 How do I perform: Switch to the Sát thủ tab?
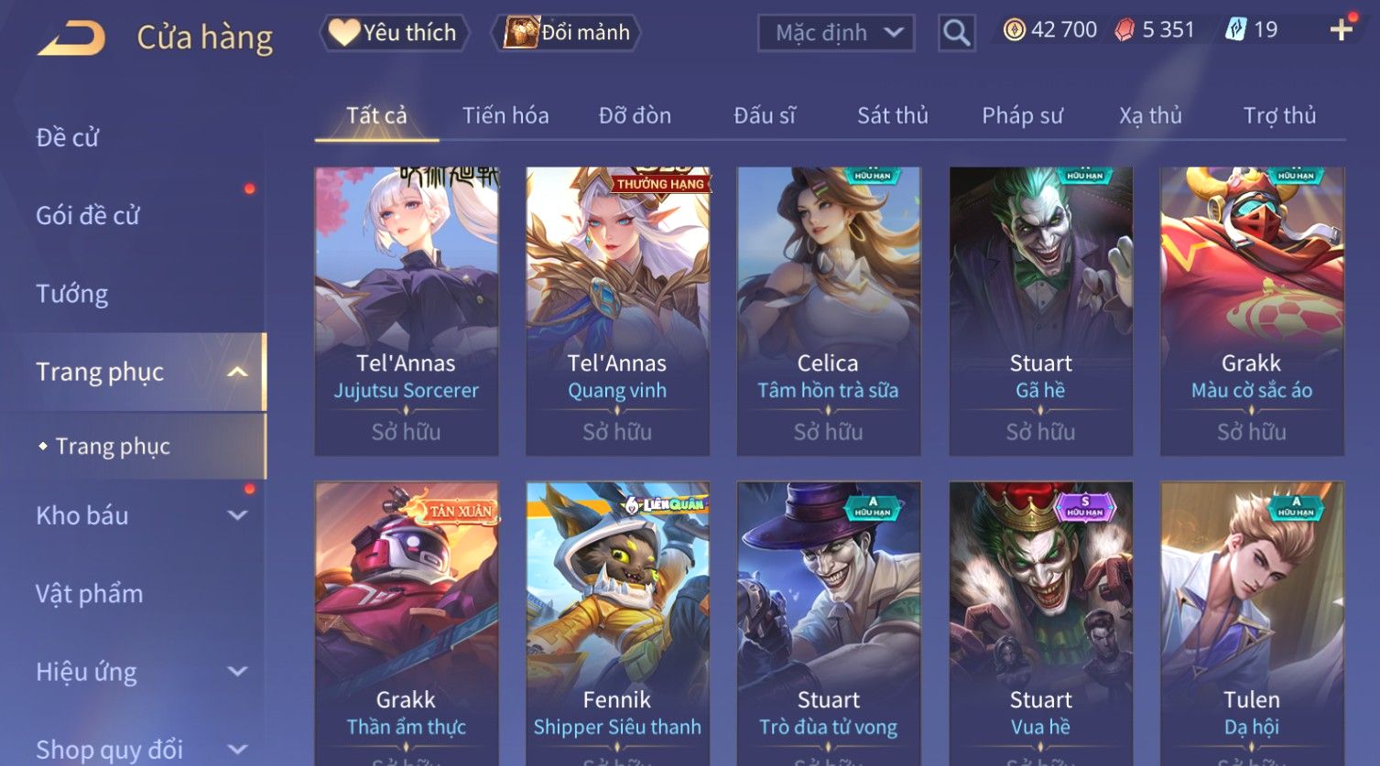pyautogui.click(x=893, y=115)
